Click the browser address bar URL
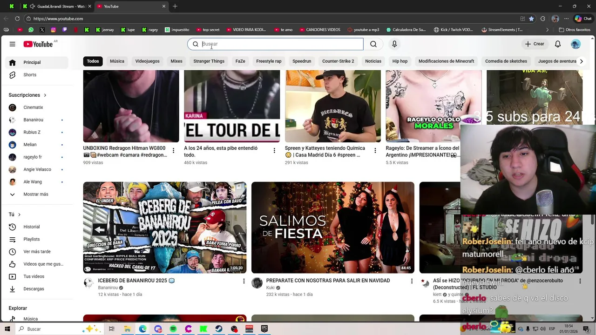Image resolution: width=596 pixels, height=335 pixels. click(58, 19)
